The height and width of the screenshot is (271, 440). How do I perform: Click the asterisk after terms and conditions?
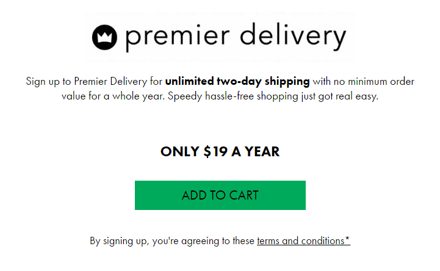pyautogui.click(x=347, y=239)
